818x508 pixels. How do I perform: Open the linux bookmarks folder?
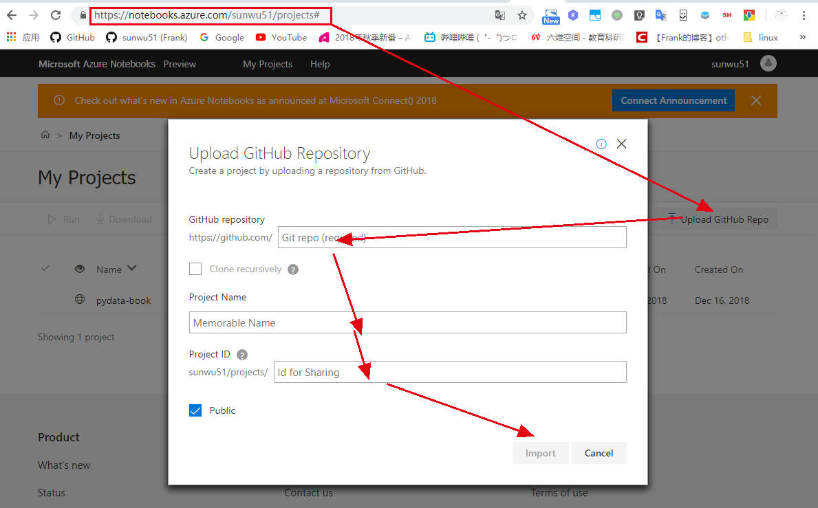(x=760, y=37)
